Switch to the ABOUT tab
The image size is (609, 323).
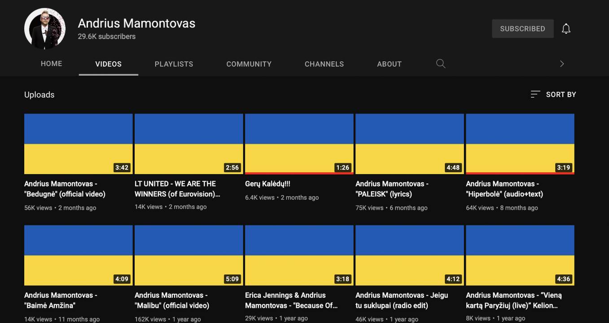click(390, 64)
